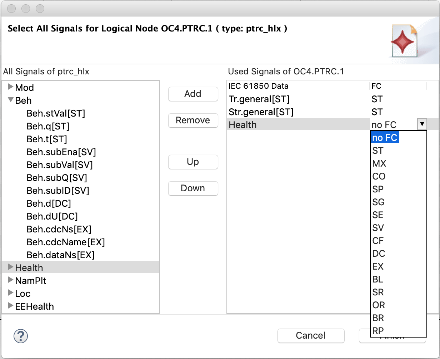This screenshot has height=359, width=440.
Task: Click the IEC 61850 Data column header
Action: 259,86
